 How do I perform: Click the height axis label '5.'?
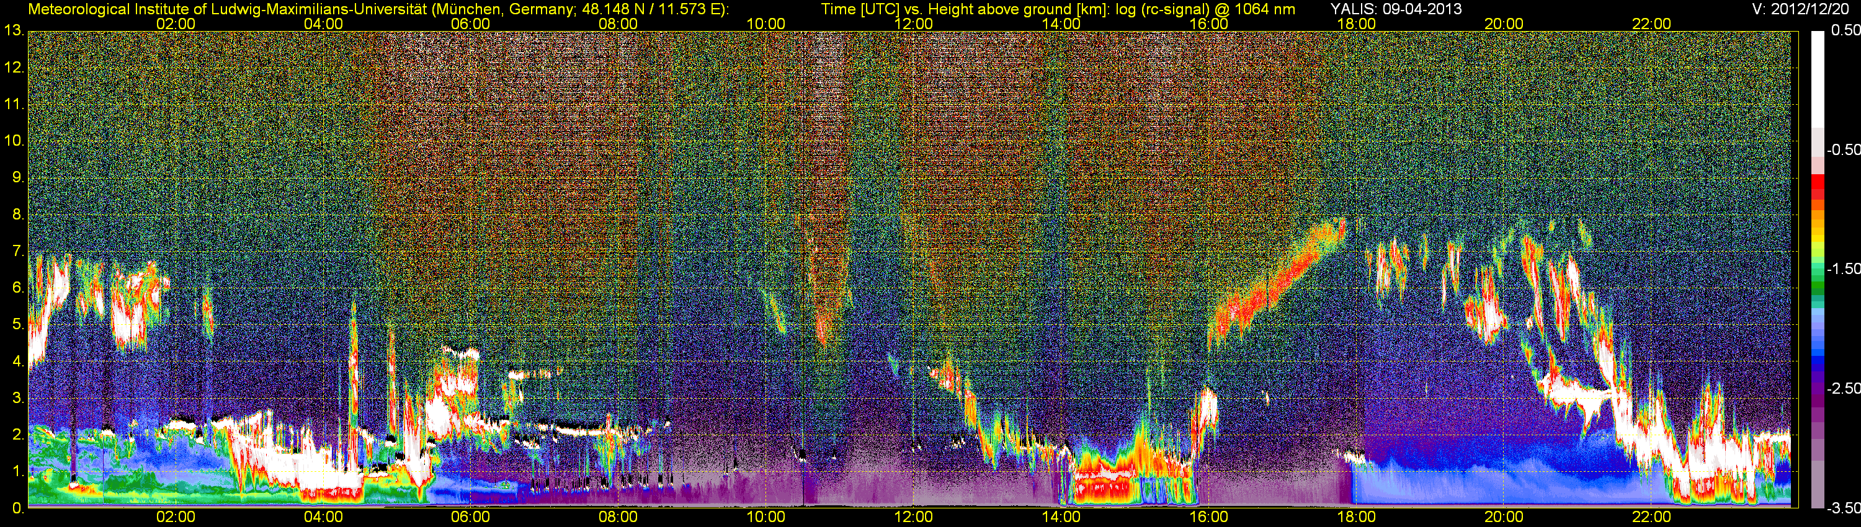coord(17,325)
